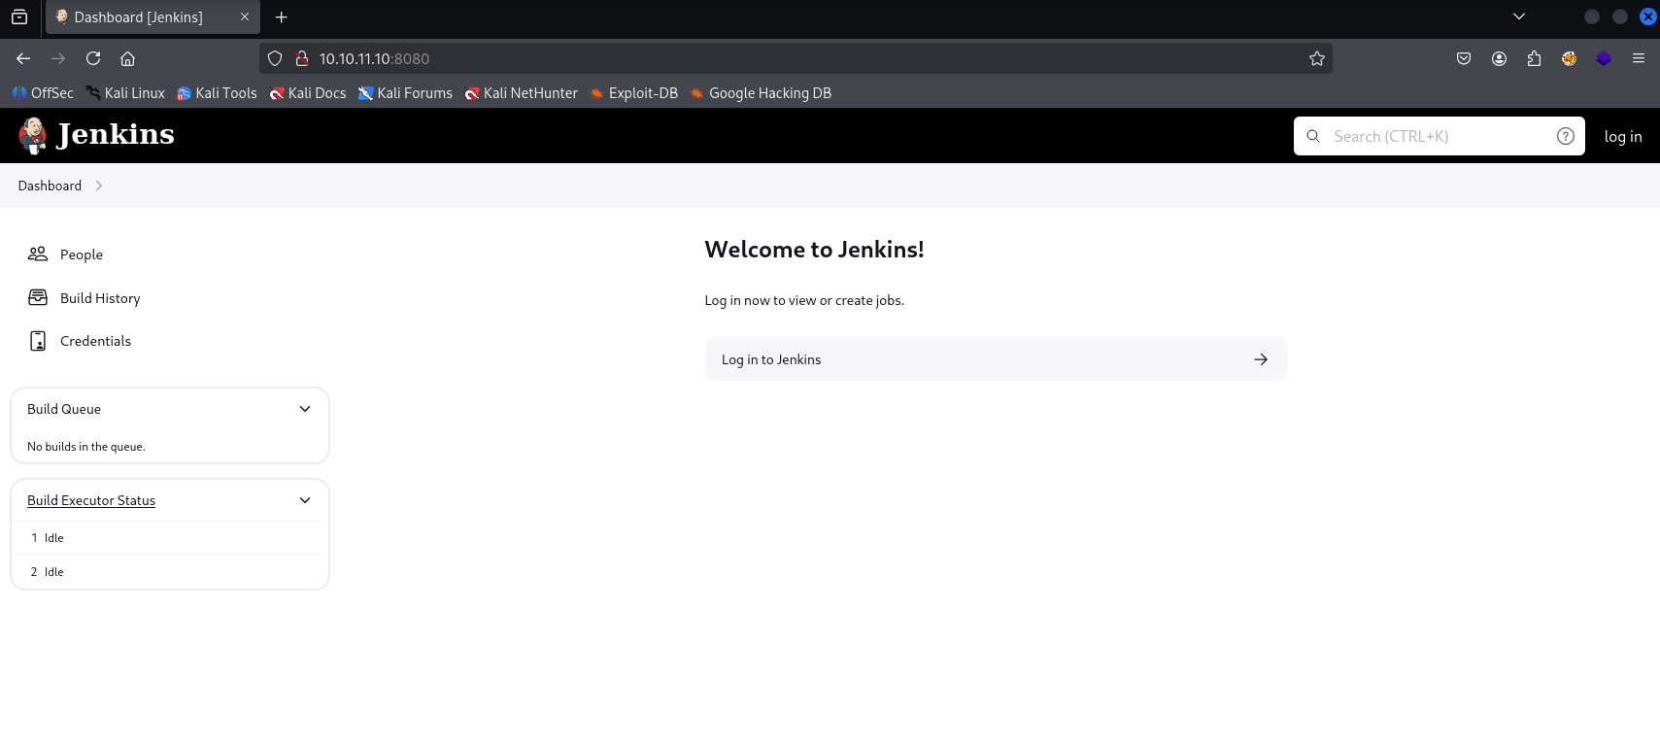Bookmark this page with the star icon
The image size is (1660, 746).
pyautogui.click(x=1316, y=58)
